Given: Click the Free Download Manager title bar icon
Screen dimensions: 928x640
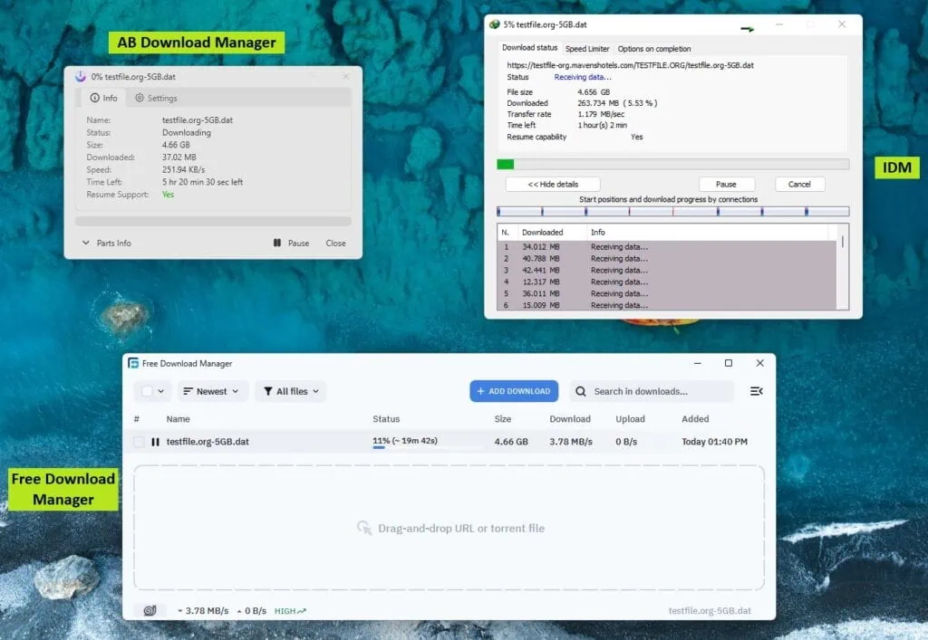Looking at the screenshot, I should click(x=134, y=363).
